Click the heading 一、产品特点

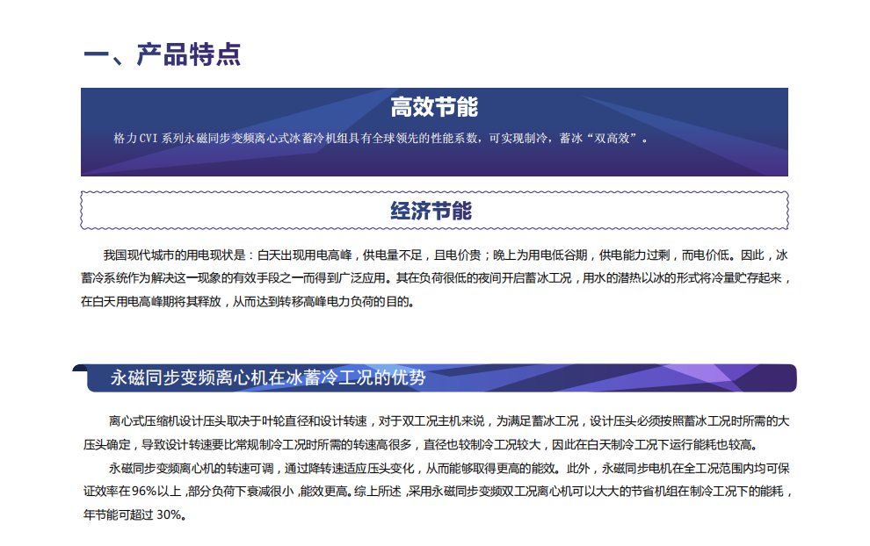click(x=162, y=54)
